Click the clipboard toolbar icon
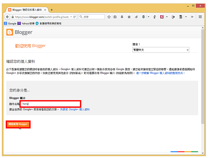 tap(181, 17)
